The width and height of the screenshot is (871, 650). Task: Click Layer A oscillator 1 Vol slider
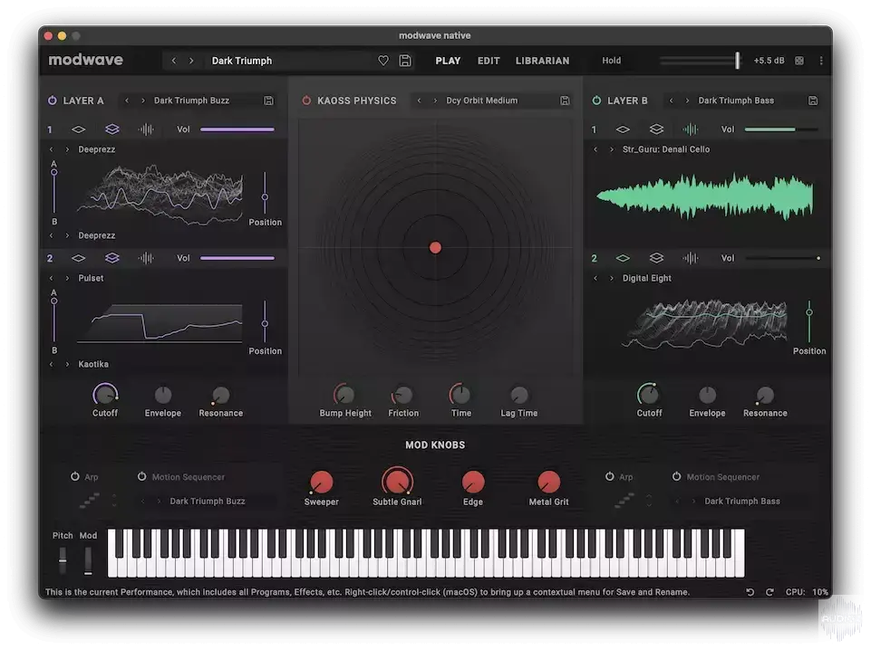coord(237,129)
